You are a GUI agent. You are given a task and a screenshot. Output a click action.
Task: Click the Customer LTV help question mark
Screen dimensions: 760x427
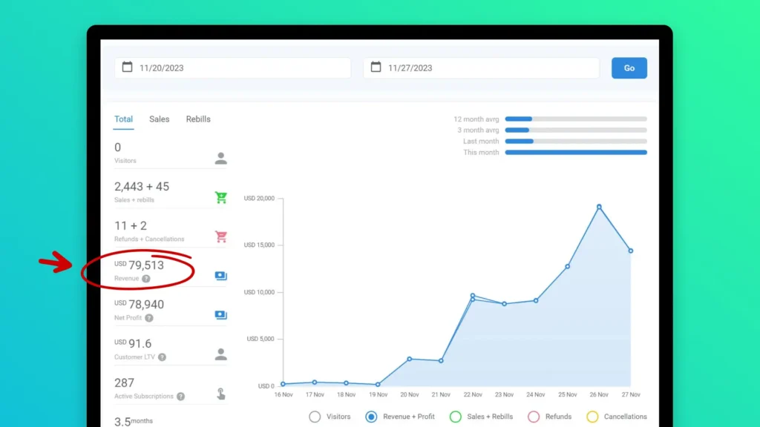click(x=162, y=357)
